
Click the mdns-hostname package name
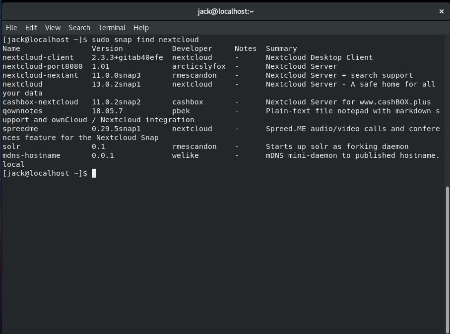pos(31,155)
